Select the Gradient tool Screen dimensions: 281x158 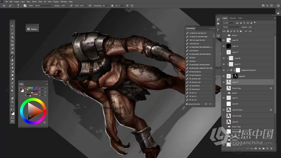pos(12,72)
